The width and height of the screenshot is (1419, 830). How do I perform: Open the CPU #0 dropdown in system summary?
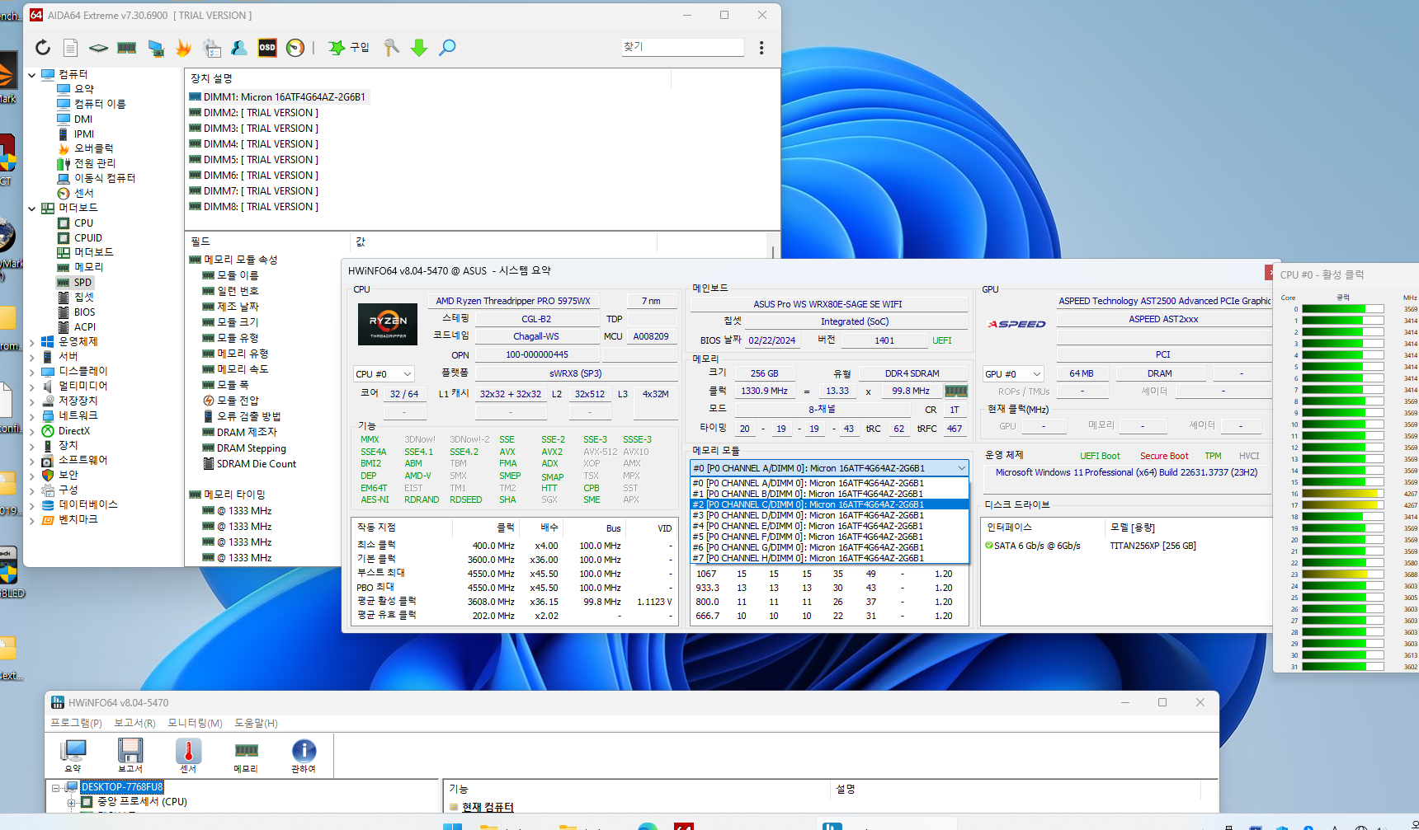click(384, 374)
